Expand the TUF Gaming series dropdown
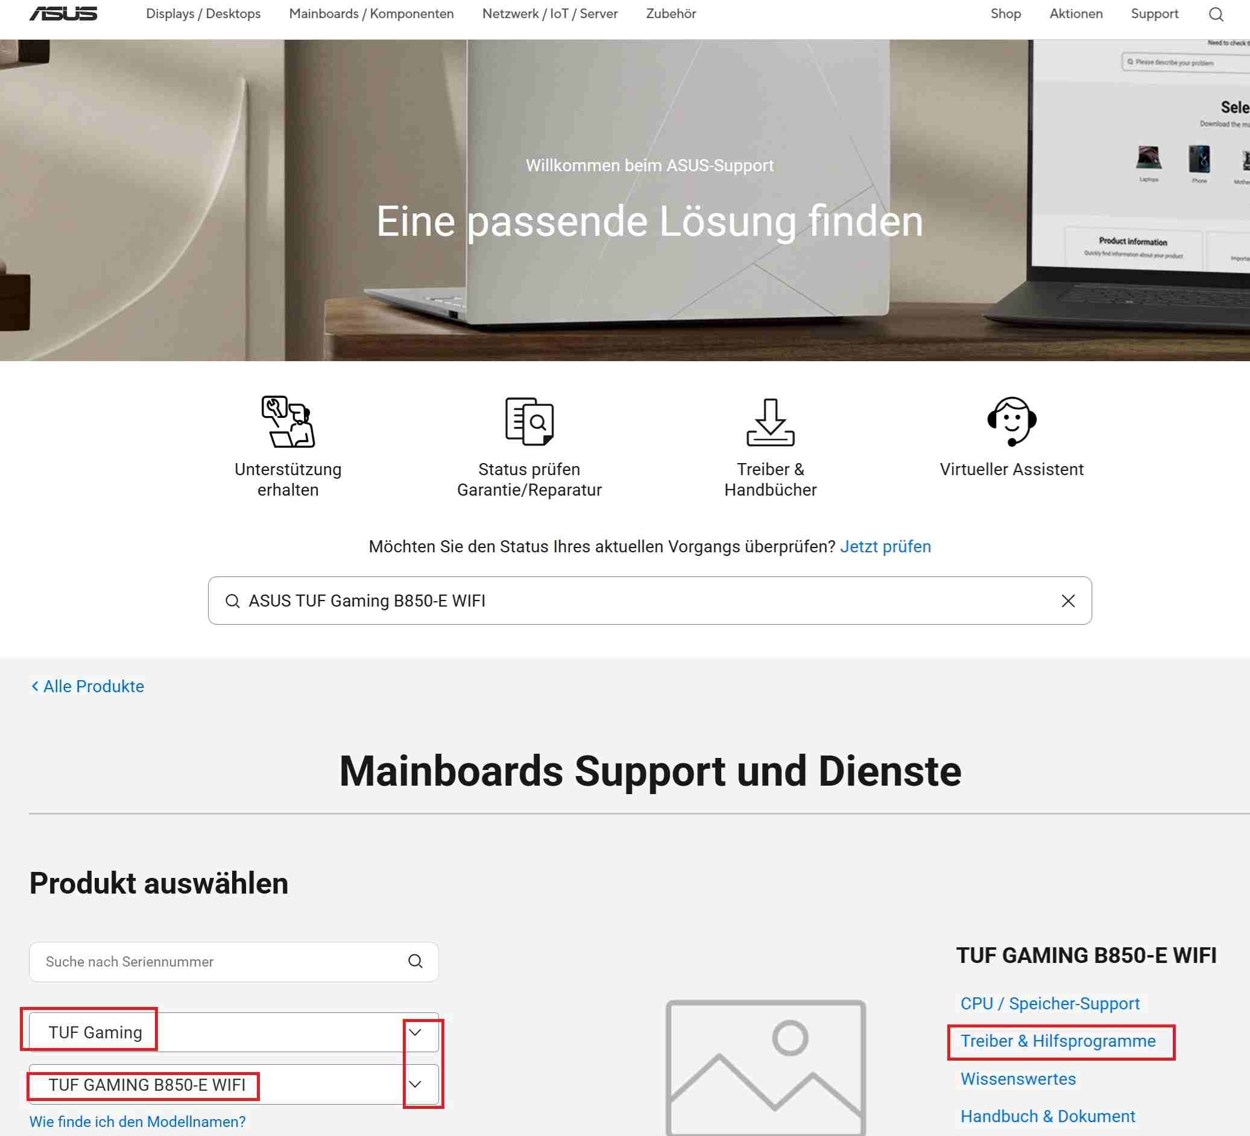1250x1136 pixels. tap(415, 1032)
